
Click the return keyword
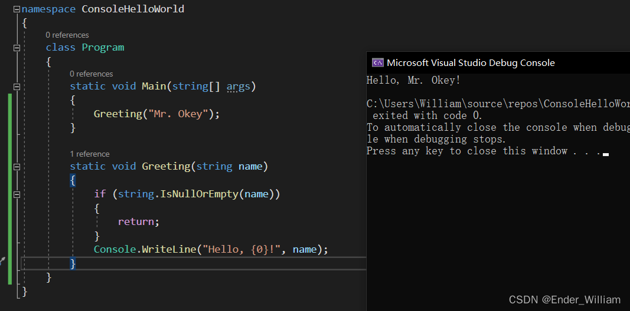137,221
